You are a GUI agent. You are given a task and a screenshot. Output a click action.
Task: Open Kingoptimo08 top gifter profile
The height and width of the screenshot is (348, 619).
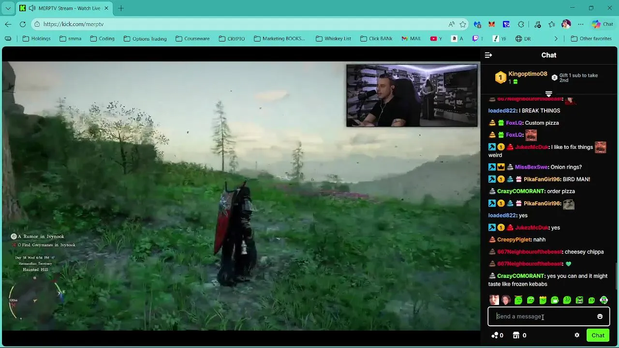(528, 74)
